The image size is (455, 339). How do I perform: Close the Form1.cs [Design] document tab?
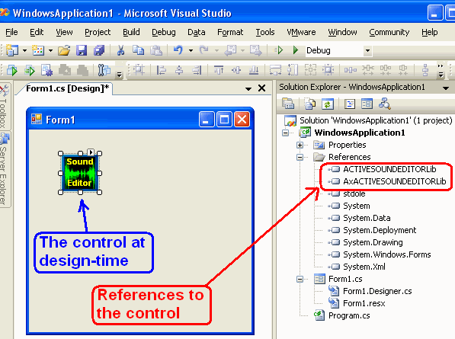[261, 88]
